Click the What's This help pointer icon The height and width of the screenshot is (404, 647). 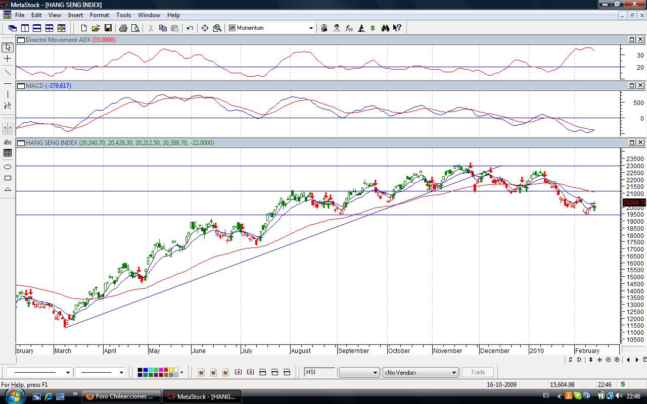click(x=397, y=28)
